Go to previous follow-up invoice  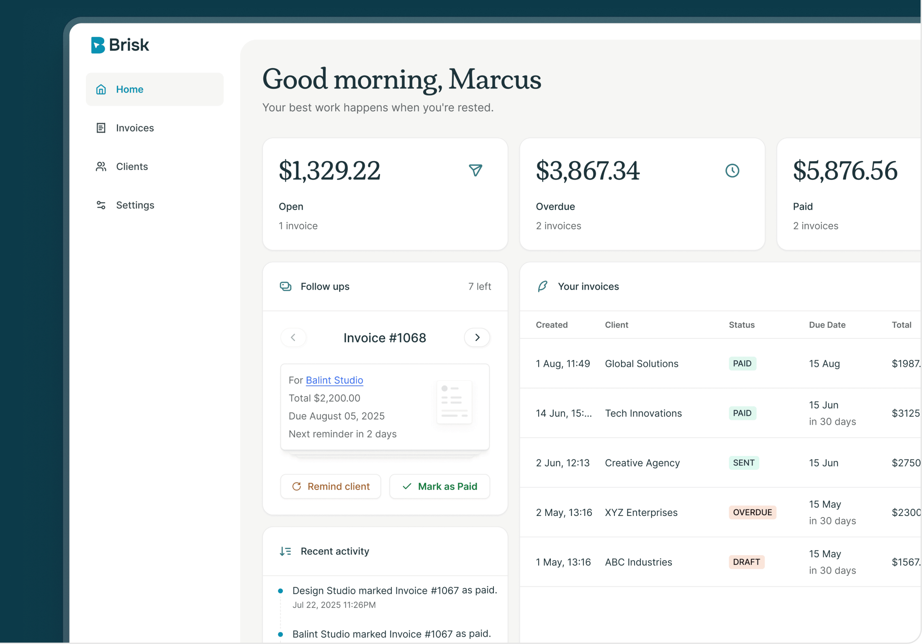tap(293, 337)
